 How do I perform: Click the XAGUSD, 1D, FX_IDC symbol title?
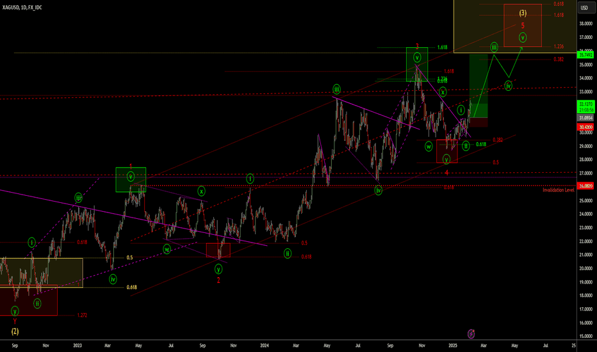[22, 8]
